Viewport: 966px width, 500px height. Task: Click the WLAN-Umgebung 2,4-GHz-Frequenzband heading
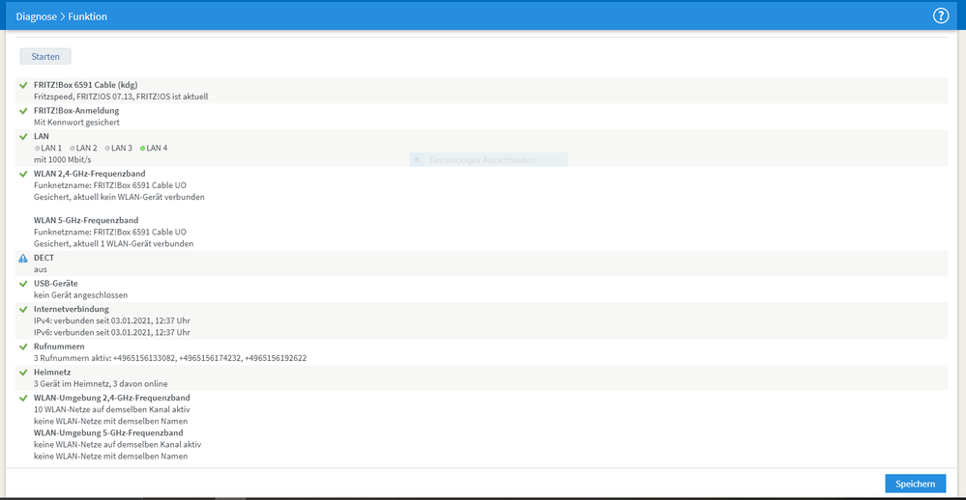111,398
